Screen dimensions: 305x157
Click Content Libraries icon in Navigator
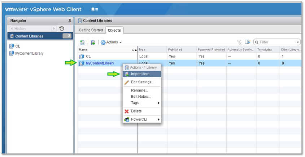(x=12, y=36)
